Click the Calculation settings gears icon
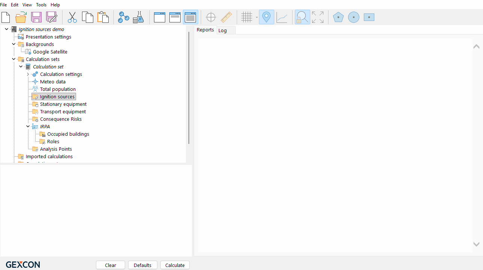This screenshot has width=483, height=270. [x=35, y=74]
